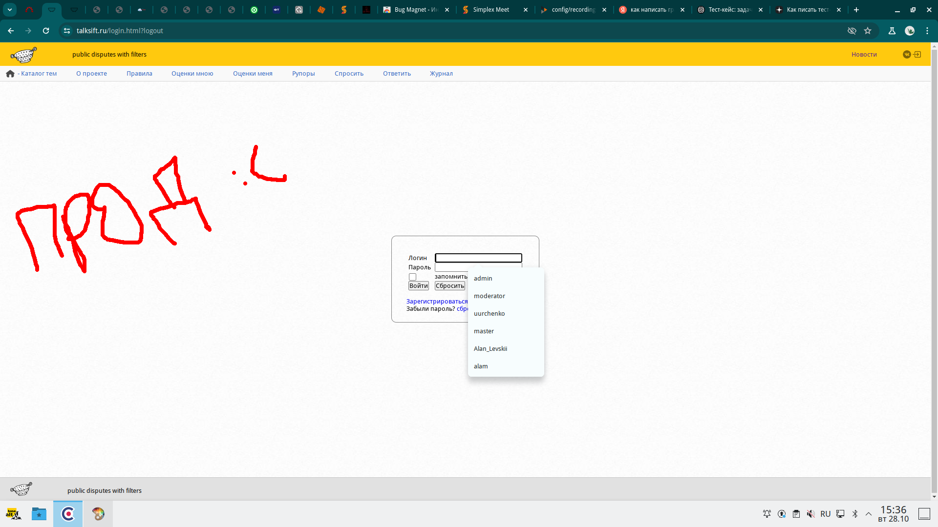Select admin from the autofill suggestions
Viewport: 938px width, 527px height.
click(483, 279)
